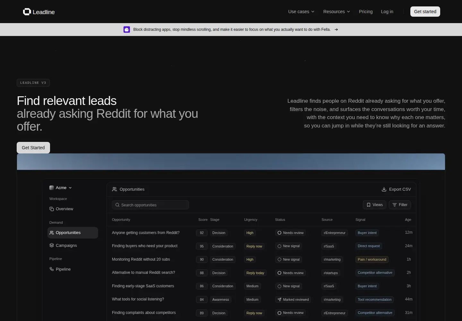Click the Get started button in the header

click(x=425, y=12)
